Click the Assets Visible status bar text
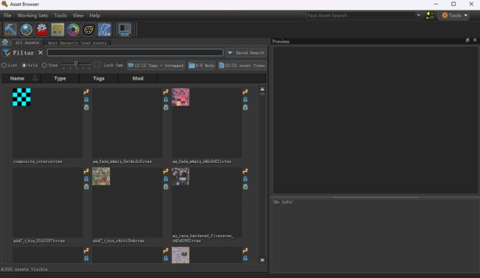 click(x=24, y=269)
